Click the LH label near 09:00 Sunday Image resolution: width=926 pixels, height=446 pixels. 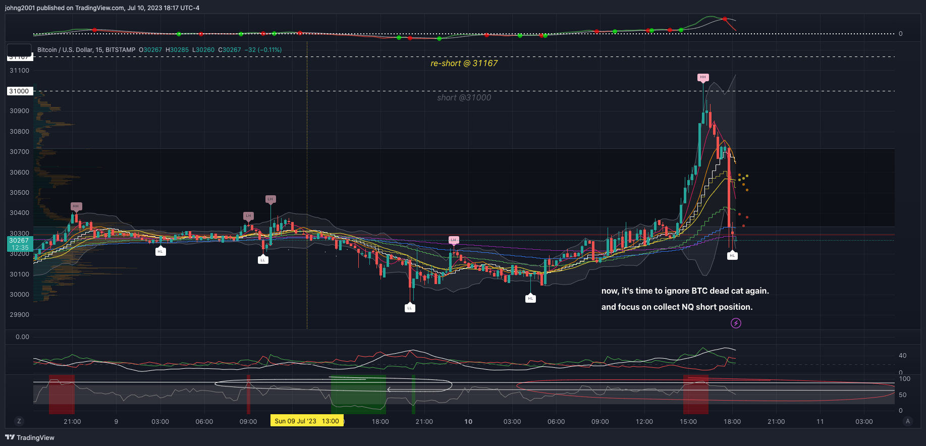coord(248,216)
